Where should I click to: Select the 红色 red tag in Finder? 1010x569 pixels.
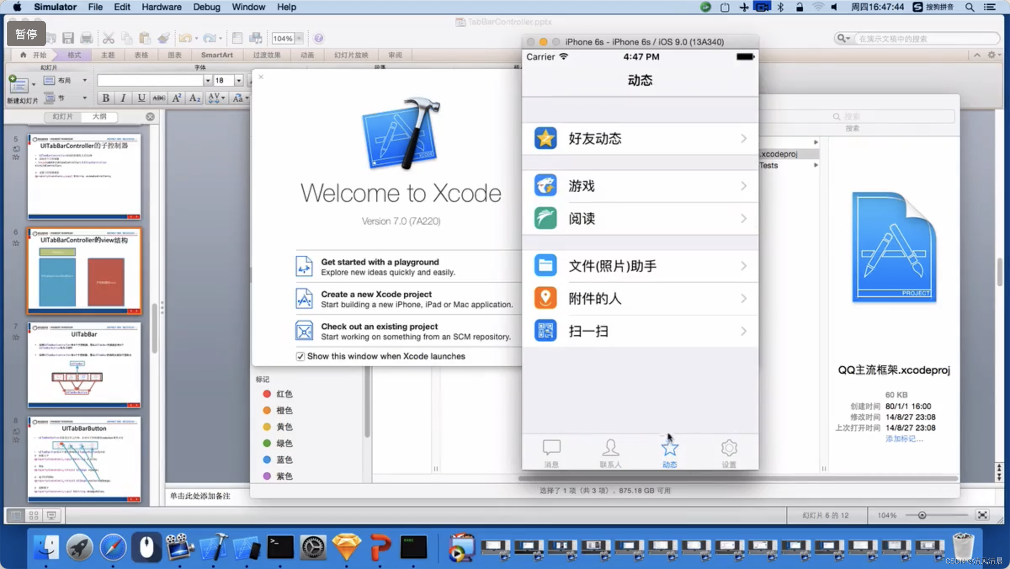[278, 394]
